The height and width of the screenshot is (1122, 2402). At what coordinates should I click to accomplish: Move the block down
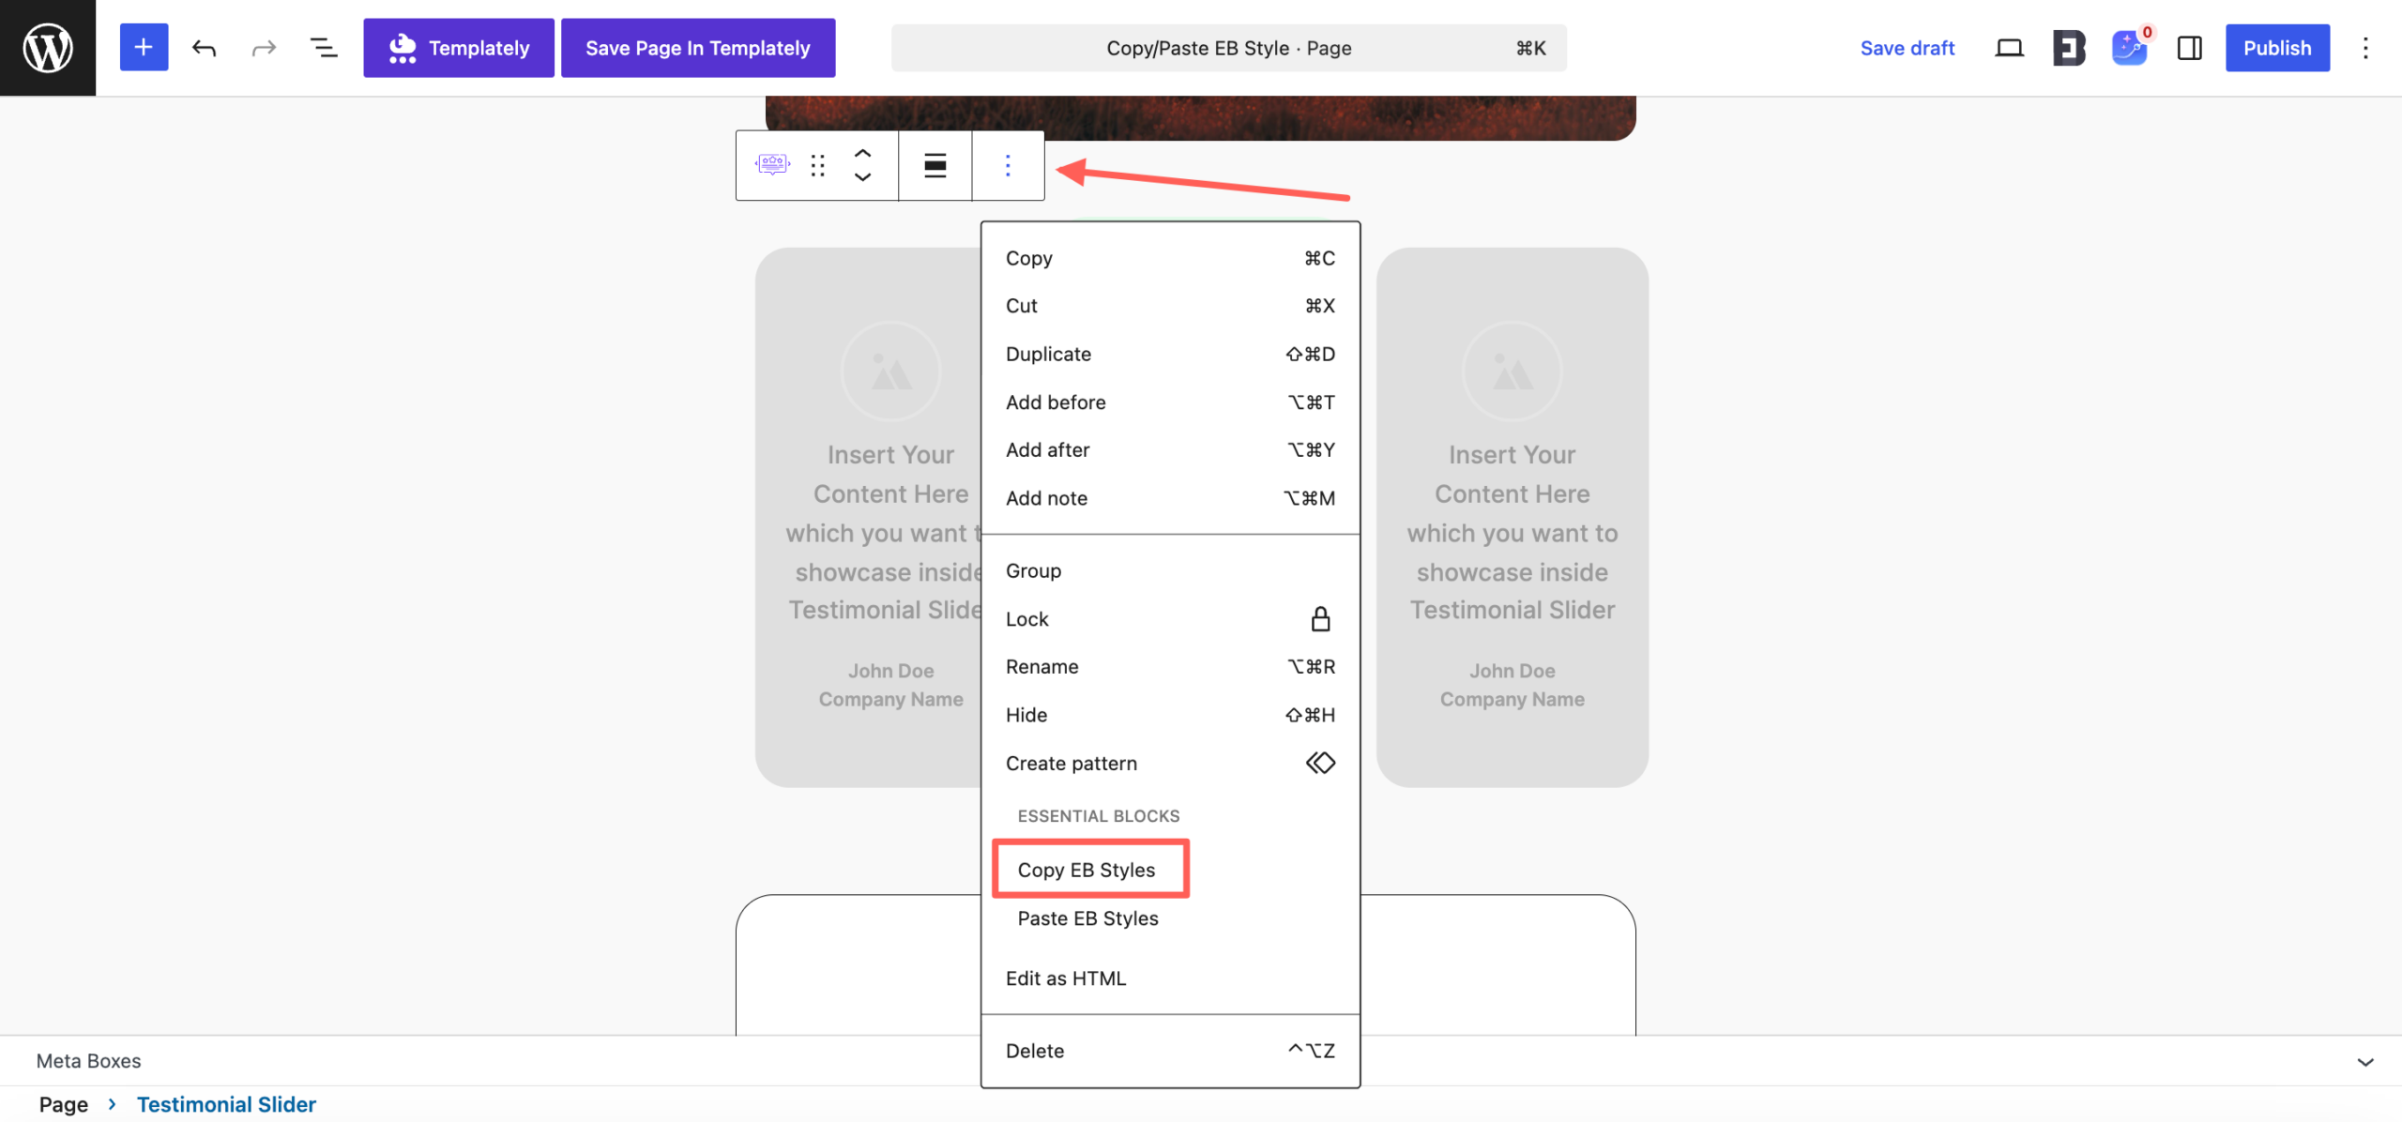862,177
